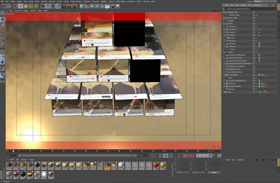The image size is (280, 183).
Task: Open the Layout dropdown
Action: coord(265,1)
